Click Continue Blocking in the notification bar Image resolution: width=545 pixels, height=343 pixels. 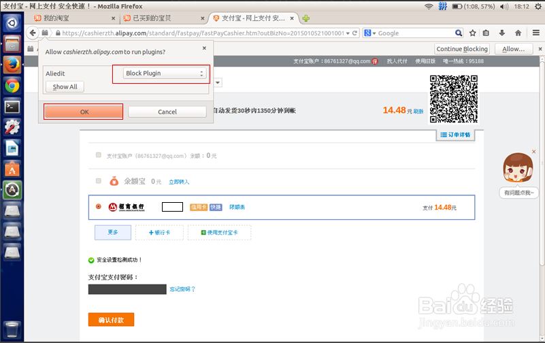tap(462, 49)
